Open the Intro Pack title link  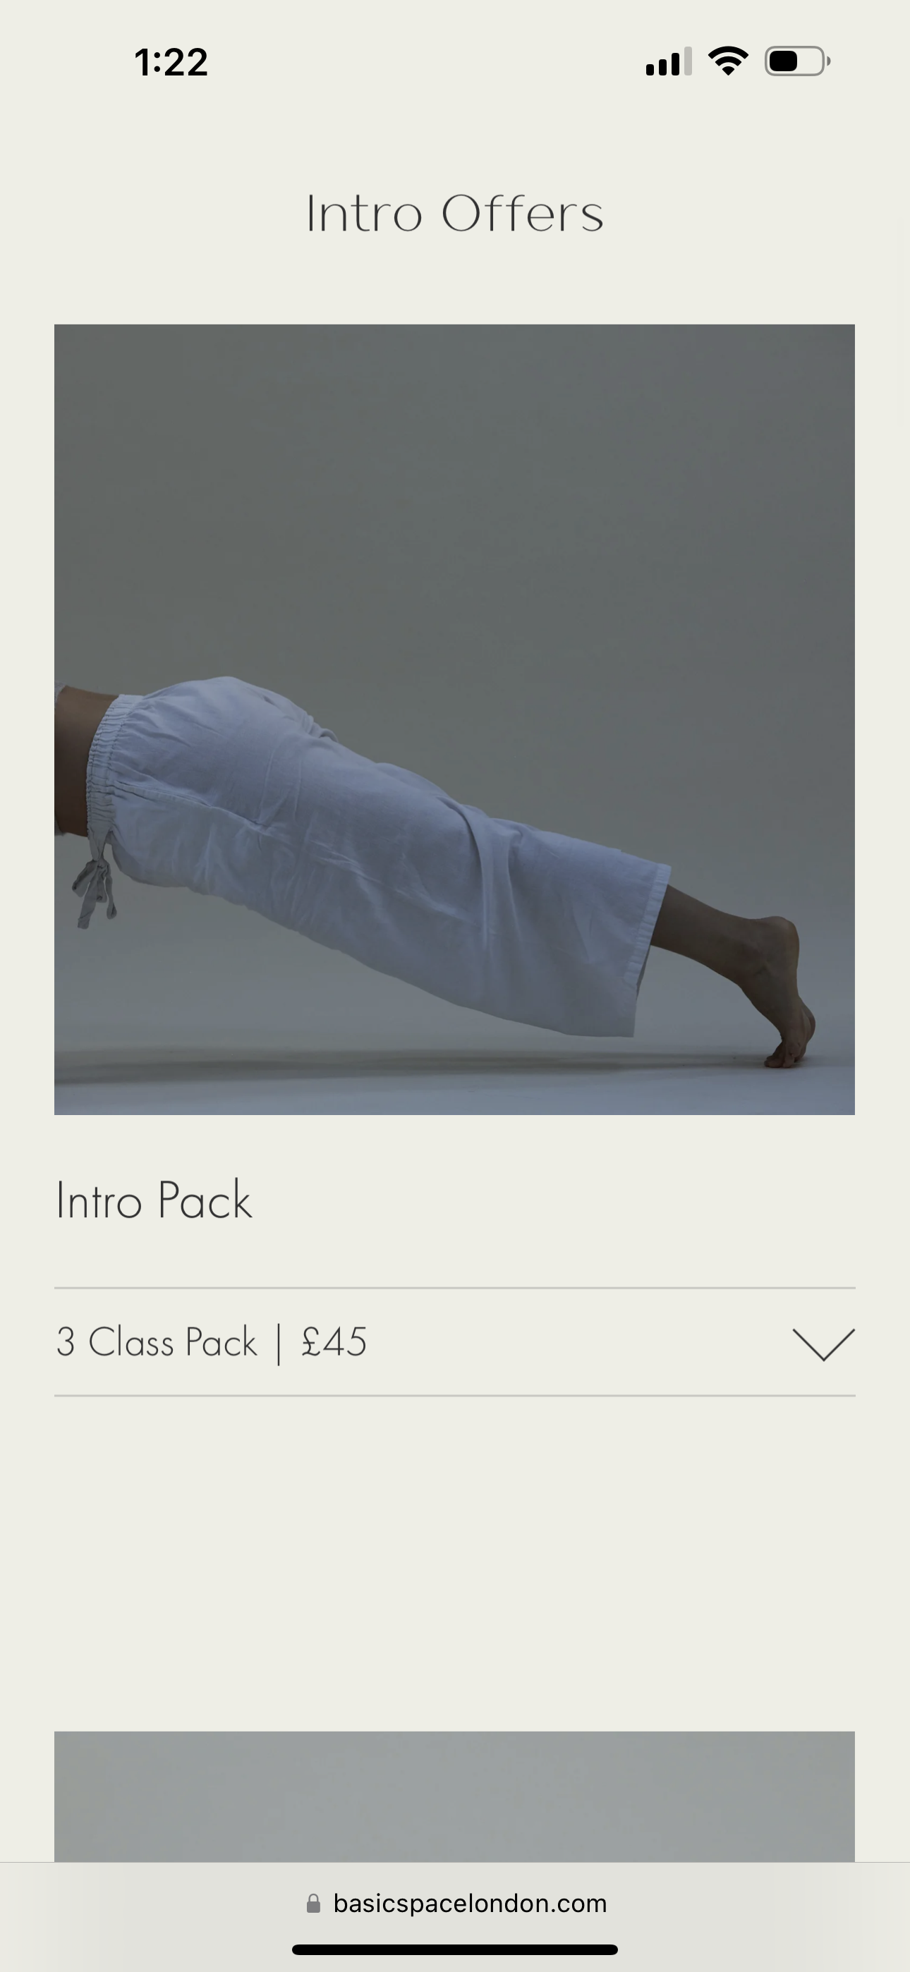pyautogui.click(x=154, y=1200)
